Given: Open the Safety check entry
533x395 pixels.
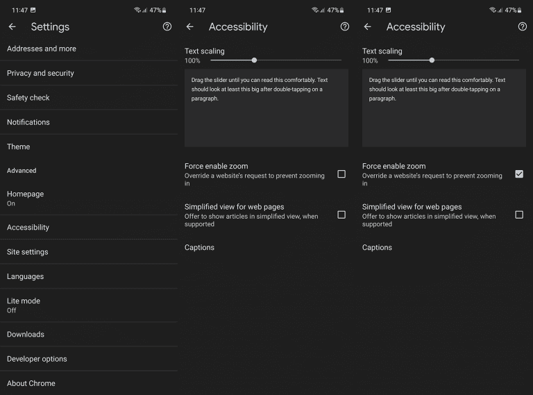Looking at the screenshot, I should pyautogui.click(x=28, y=98).
